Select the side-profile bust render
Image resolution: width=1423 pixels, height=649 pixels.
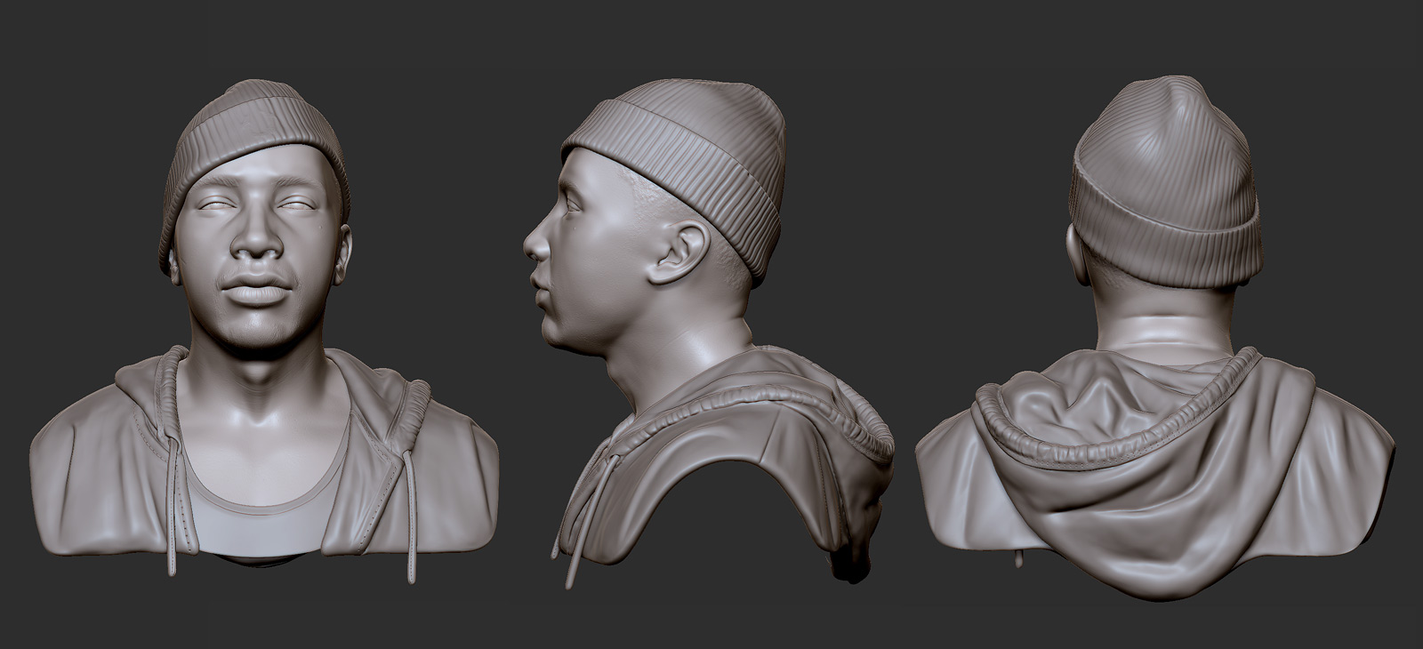708,332
